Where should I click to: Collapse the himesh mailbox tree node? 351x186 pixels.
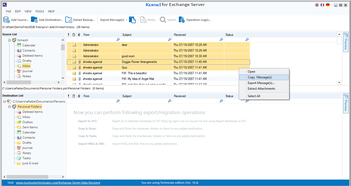point(9,40)
